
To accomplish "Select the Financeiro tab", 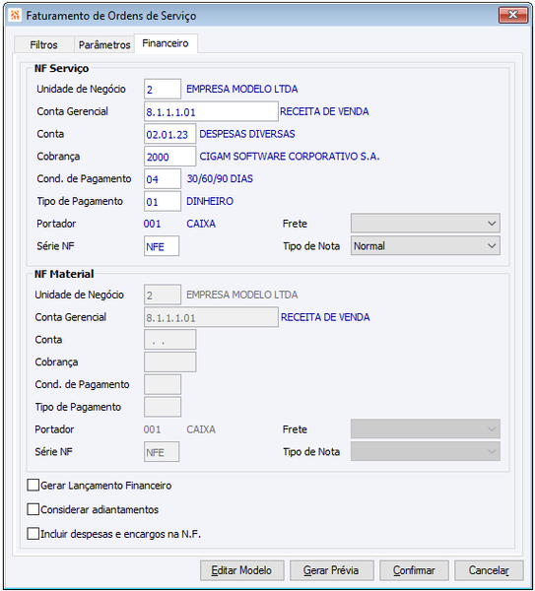I will 166,43.
